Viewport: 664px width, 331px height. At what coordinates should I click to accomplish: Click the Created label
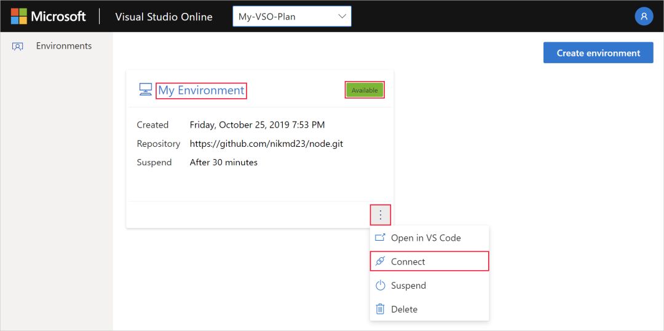(x=152, y=125)
